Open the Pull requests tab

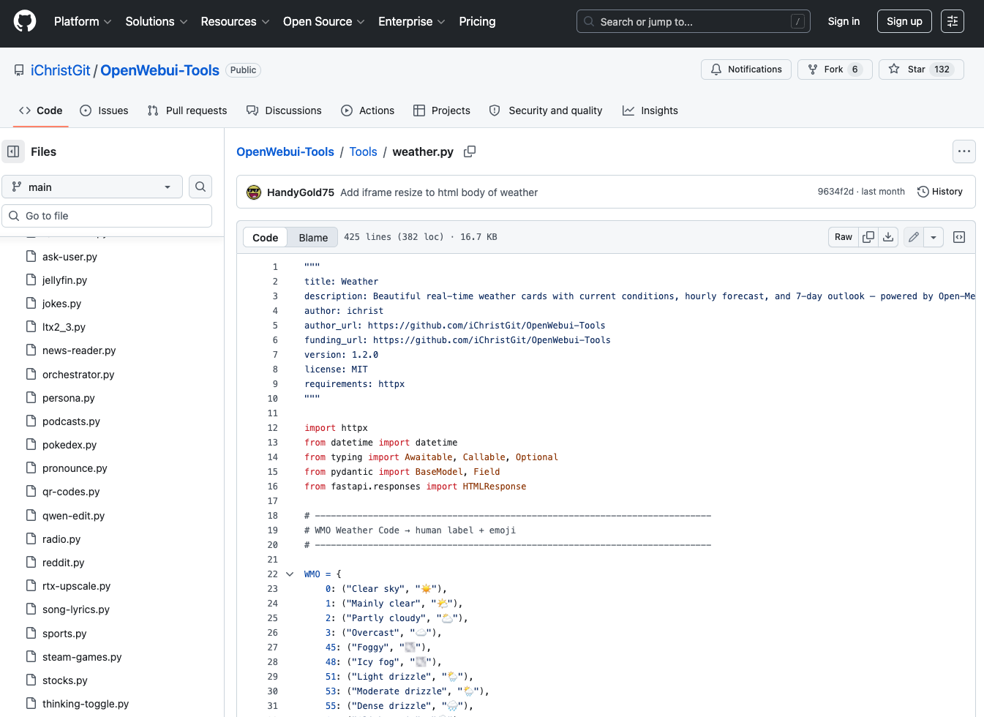click(x=187, y=110)
